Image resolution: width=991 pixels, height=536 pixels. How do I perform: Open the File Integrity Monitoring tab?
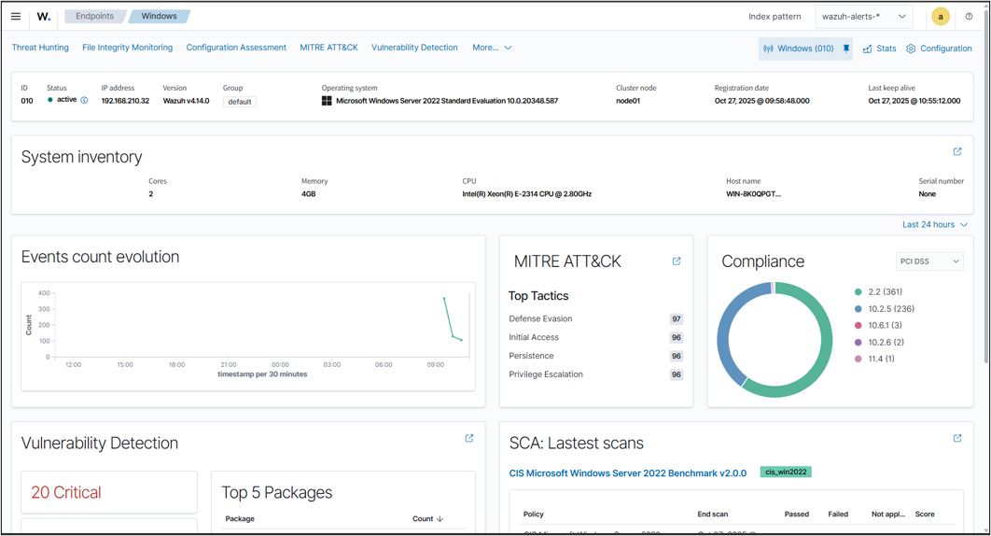pos(127,48)
